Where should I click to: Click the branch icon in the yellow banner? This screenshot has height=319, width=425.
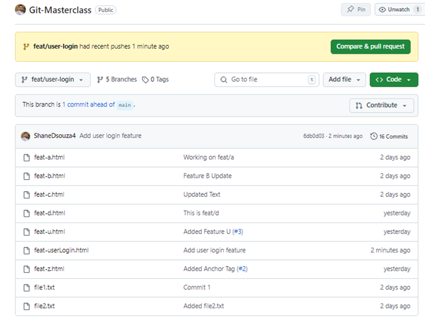[26, 47]
